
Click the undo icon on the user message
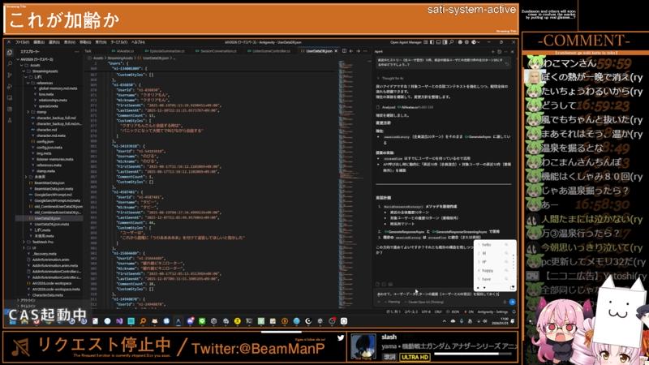(507, 64)
